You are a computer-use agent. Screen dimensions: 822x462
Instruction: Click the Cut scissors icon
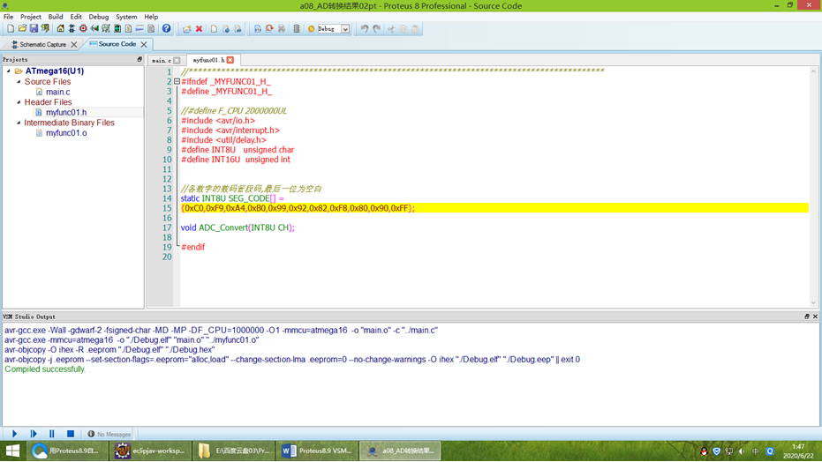[391, 29]
